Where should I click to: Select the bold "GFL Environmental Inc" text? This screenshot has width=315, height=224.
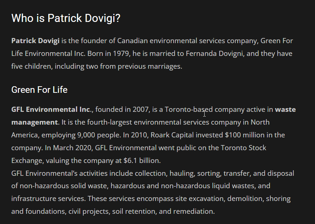pos(50,109)
